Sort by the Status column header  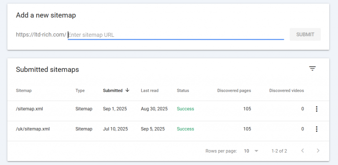click(183, 90)
